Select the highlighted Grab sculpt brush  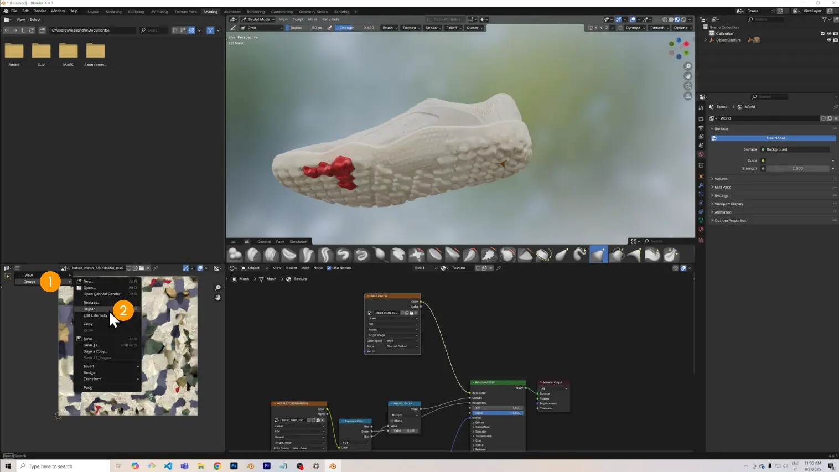[x=598, y=255]
